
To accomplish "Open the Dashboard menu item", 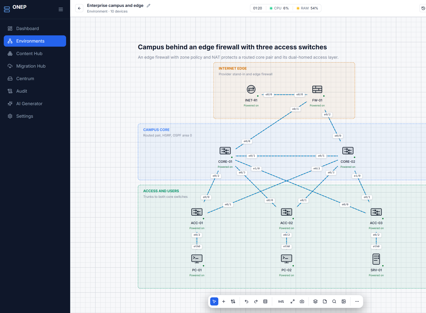I will (x=35, y=28).
